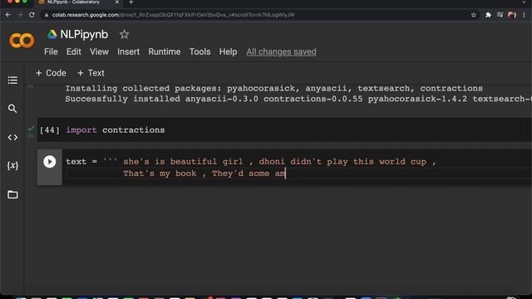Open the View menu
Screen dimensions: 532x299
(99, 51)
